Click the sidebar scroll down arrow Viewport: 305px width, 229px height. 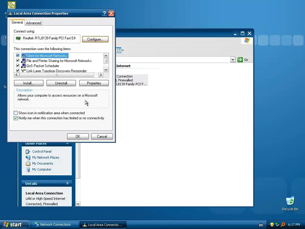coord(78,204)
